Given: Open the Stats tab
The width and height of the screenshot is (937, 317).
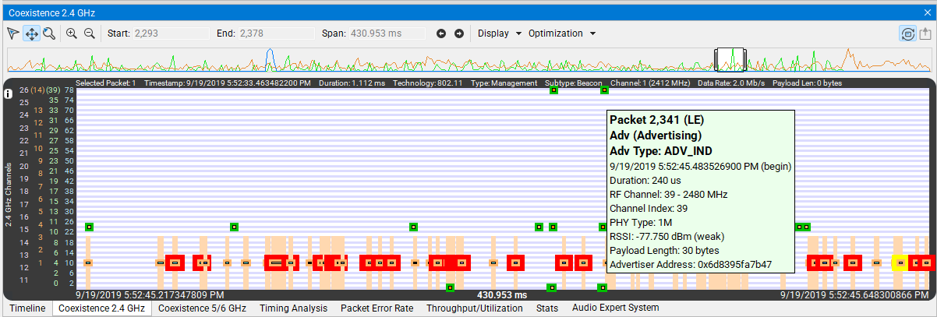Looking at the screenshot, I should [547, 308].
